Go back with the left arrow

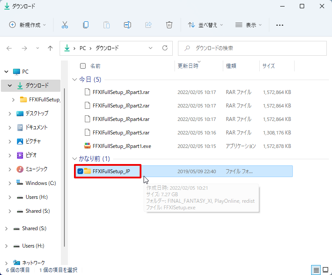pos(9,48)
